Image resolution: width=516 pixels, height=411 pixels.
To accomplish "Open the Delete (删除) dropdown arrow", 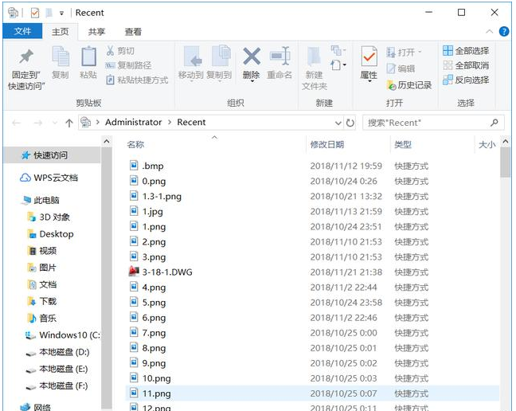I will pos(252,80).
